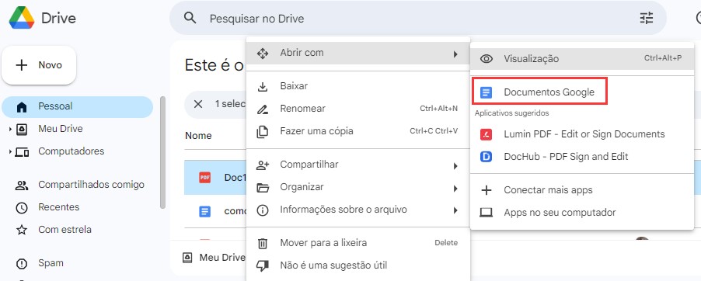Choose Fazer uma cópia menu entry

(358, 131)
